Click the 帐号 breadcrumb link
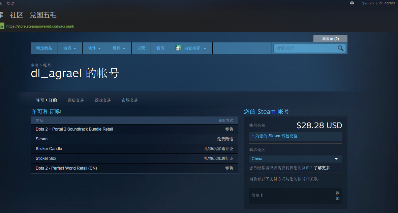Image resolution: width=398 pixels, height=213 pixels. [47, 65]
